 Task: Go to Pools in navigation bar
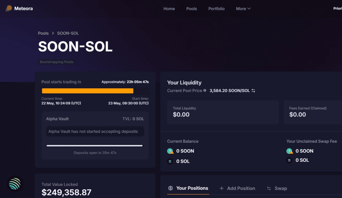(192, 9)
